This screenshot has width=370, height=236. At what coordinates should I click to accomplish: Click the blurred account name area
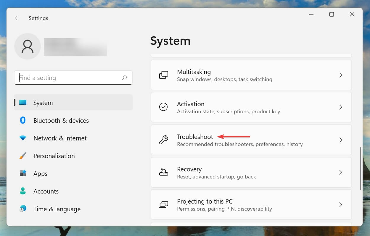click(x=75, y=47)
